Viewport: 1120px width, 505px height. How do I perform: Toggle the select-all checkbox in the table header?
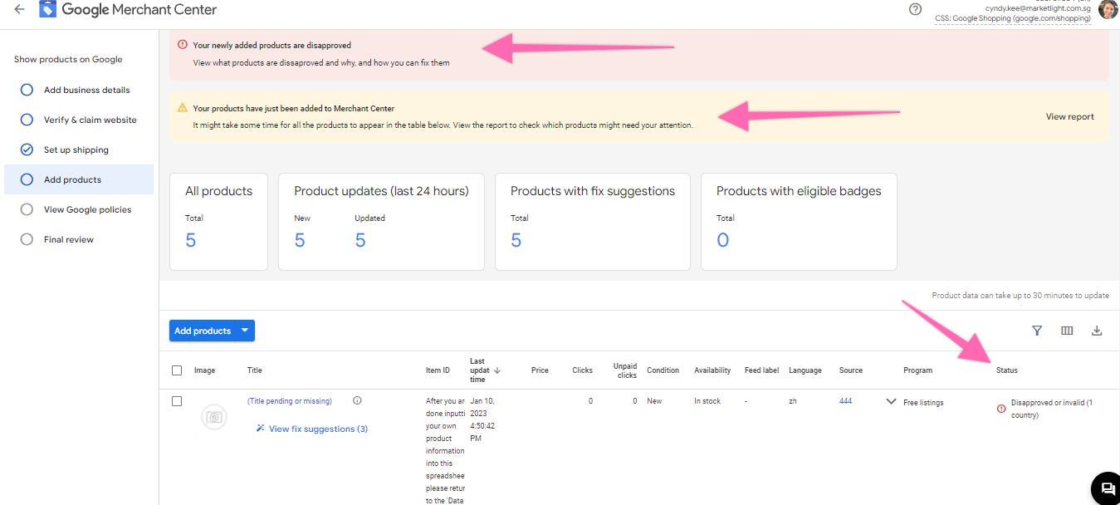tap(177, 370)
